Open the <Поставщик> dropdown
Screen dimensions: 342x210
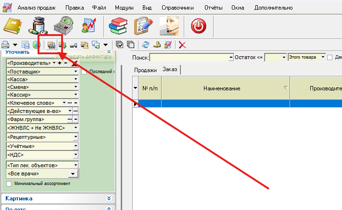(x=76, y=72)
